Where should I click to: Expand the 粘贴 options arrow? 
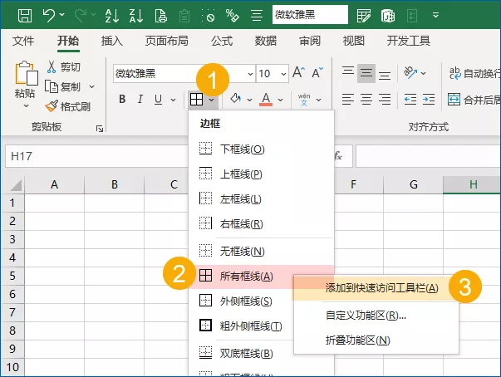coord(26,105)
